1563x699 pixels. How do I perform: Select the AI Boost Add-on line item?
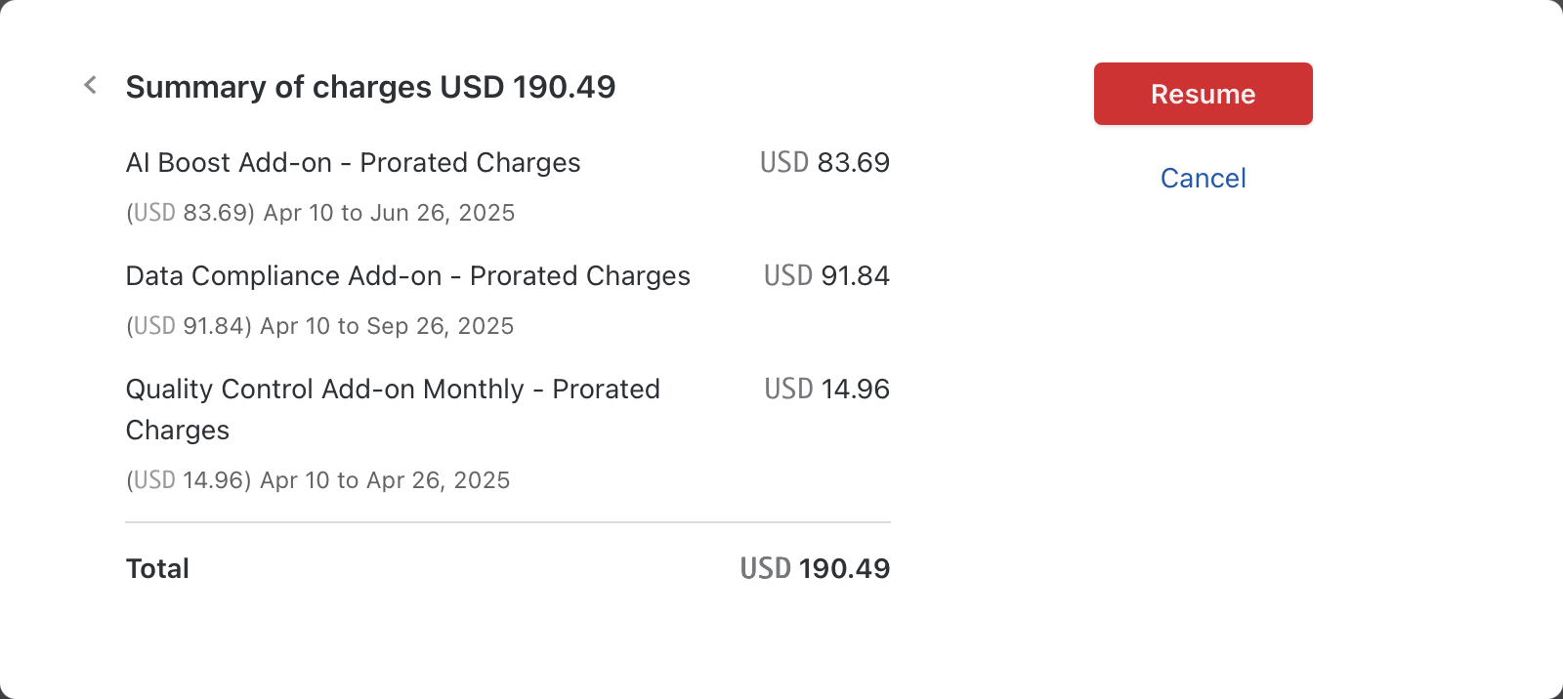(352, 163)
